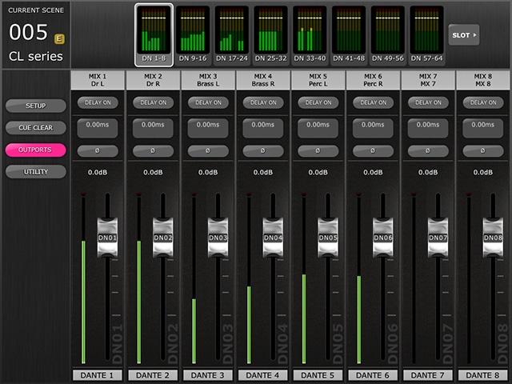The height and width of the screenshot is (384, 512).
Task: Open the UTILITY page
Action: pyautogui.click(x=35, y=172)
